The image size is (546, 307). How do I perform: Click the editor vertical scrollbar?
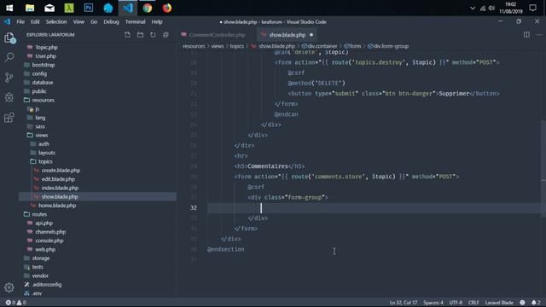coord(543,169)
